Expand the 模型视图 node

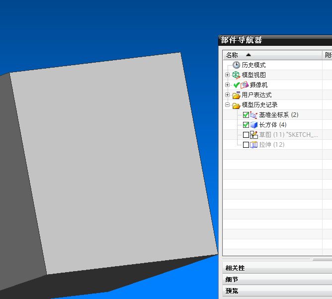228,75
